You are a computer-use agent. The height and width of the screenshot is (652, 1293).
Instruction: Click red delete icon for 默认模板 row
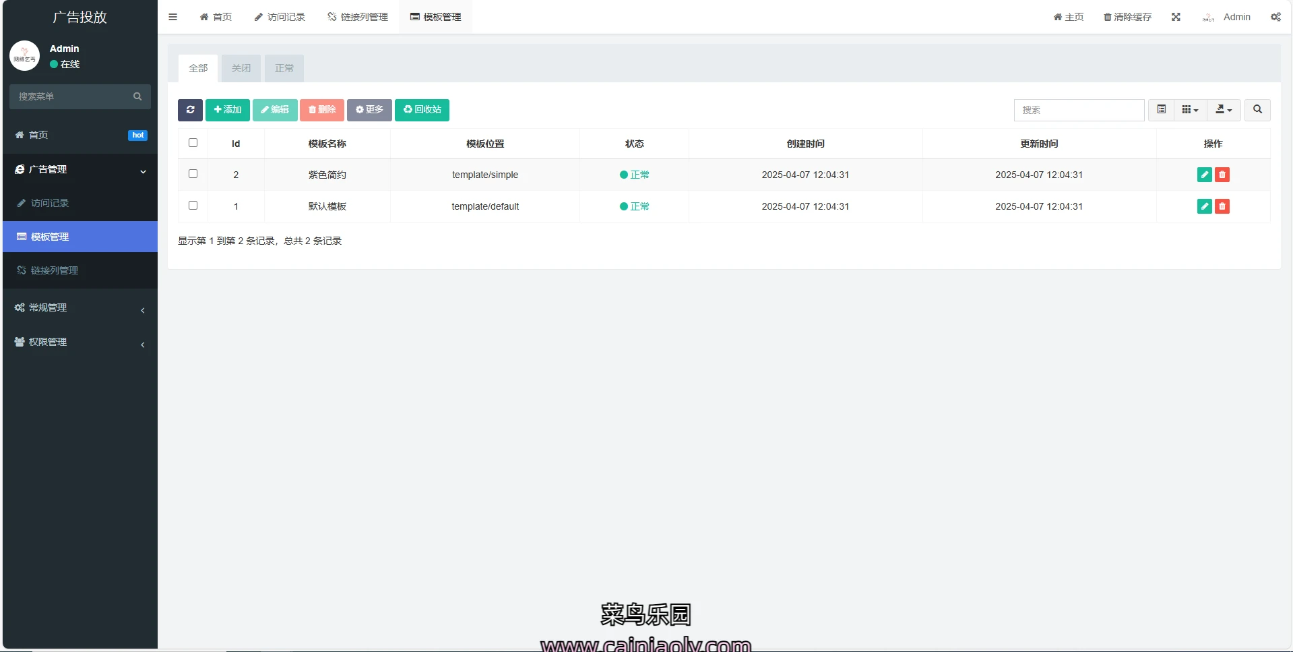[1222, 206]
